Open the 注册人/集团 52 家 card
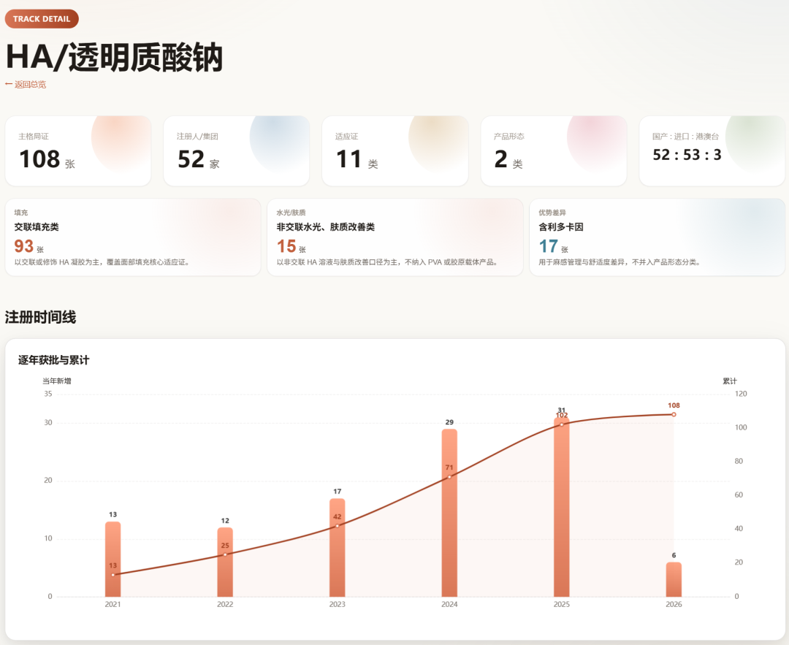The width and height of the screenshot is (789, 645). 237,151
